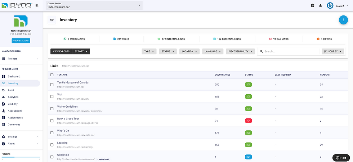Check the Collection row checkbox
Image resolution: width=353 pixels, height=162 pixels.
coord(52,157)
